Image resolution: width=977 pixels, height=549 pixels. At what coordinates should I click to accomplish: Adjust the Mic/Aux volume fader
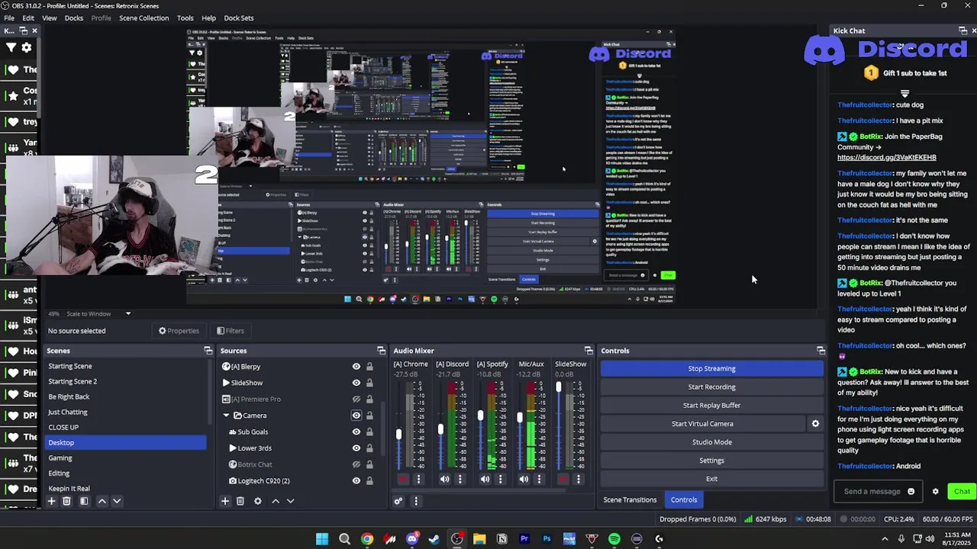(520, 418)
